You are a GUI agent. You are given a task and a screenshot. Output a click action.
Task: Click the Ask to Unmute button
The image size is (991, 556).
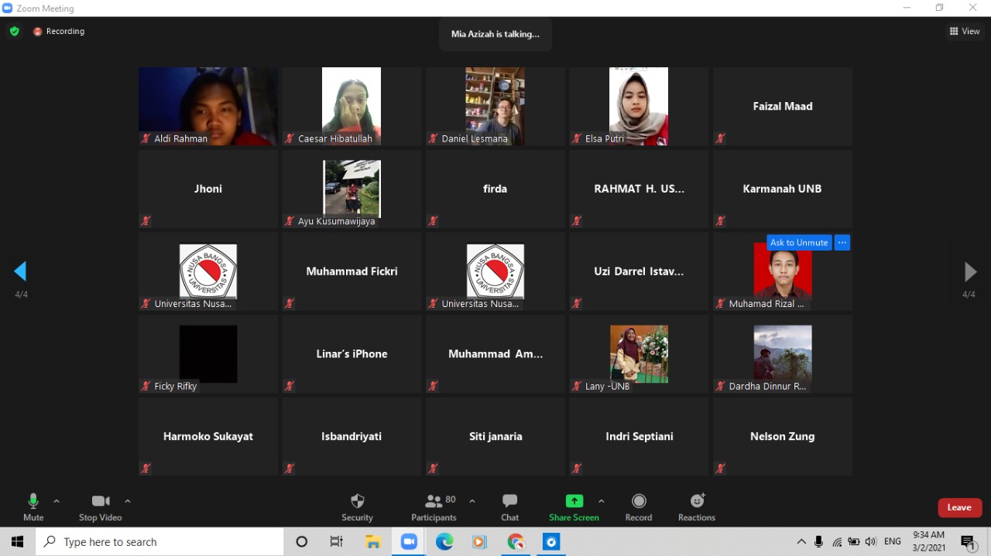pos(799,243)
